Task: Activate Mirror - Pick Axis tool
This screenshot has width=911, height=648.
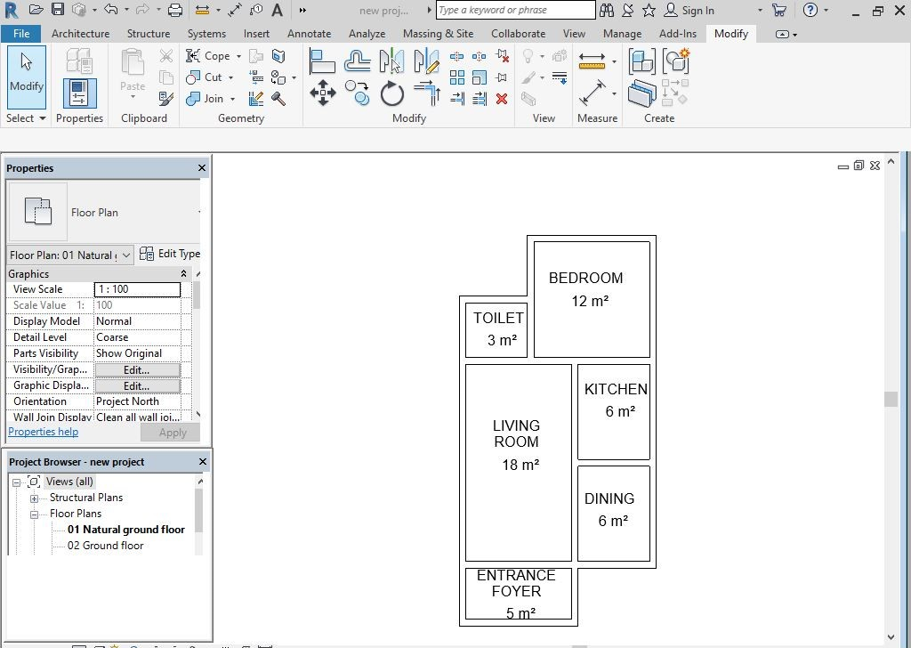Action: pos(391,61)
